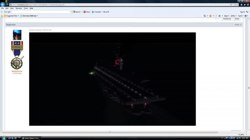This screenshot has width=250, height=140.
Task: Open the Home page icon
Action: click(241, 5)
